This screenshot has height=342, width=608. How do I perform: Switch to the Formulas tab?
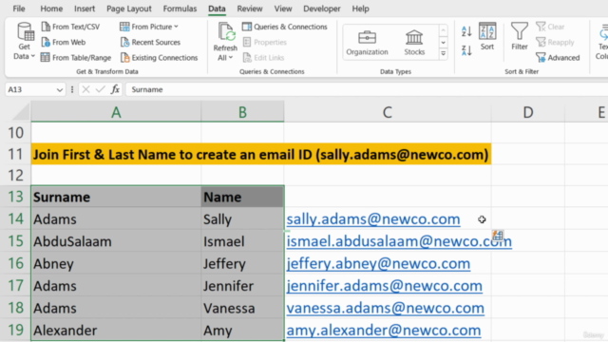[x=180, y=9]
